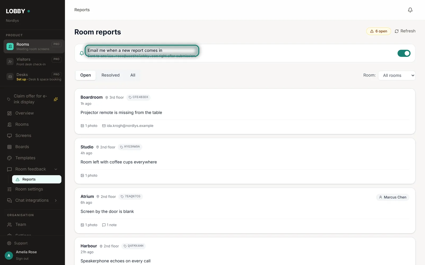Open Boards page
This screenshot has width=425, height=265.
22,147
